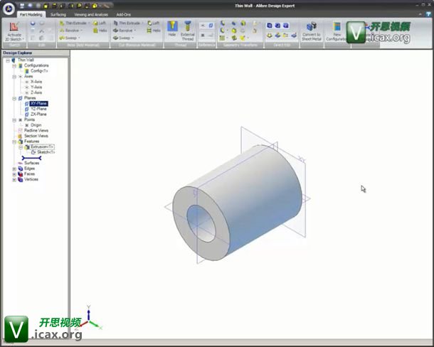Click Cut Loft tool
The height and width of the screenshot is (347, 434).
click(x=154, y=23)
